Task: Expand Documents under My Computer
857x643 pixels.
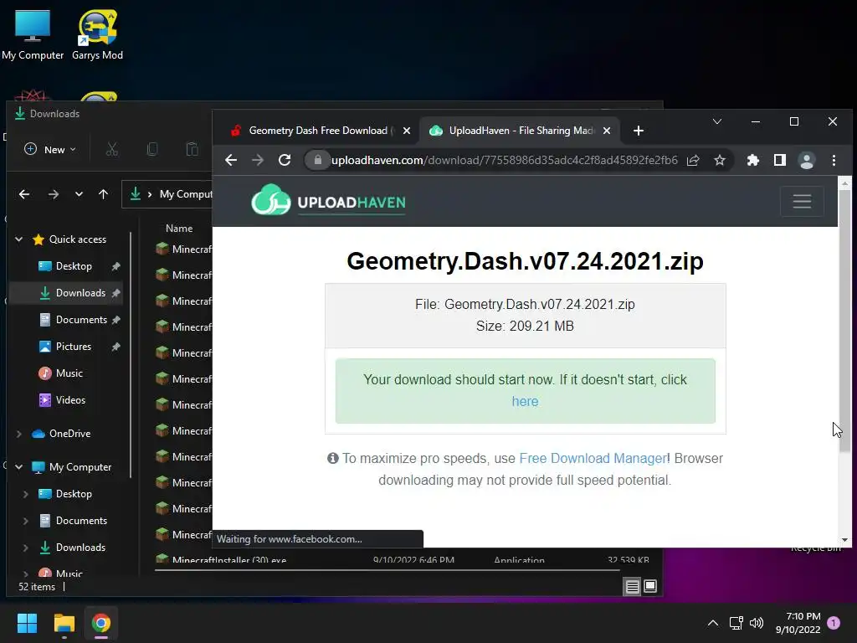Action: [x=26, y=521]
